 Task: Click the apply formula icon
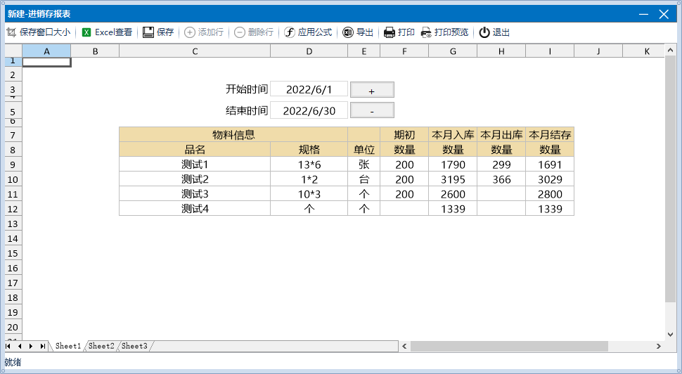290,32
